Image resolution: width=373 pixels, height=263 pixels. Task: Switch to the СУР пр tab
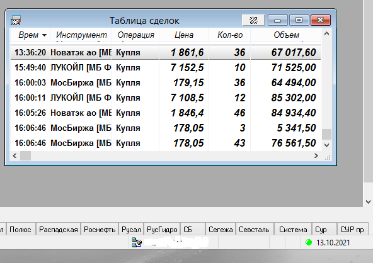(x=352, y=230)
